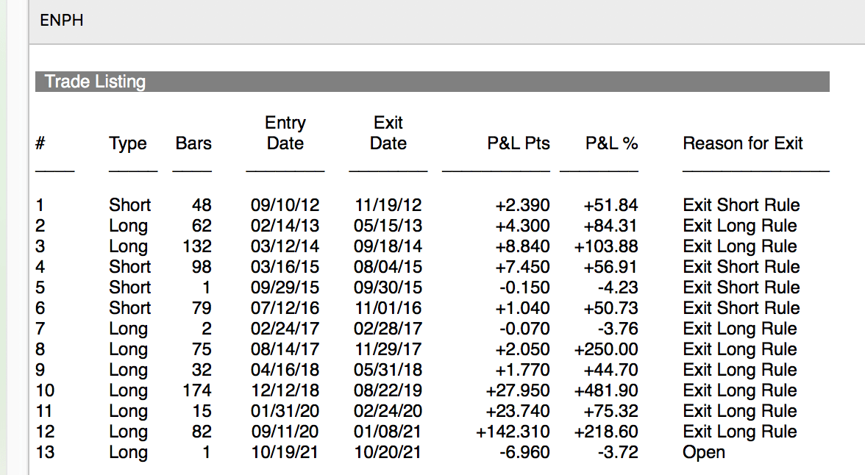Click the Type column header
The height and width of the screenshot is (475, 865).
128,143
